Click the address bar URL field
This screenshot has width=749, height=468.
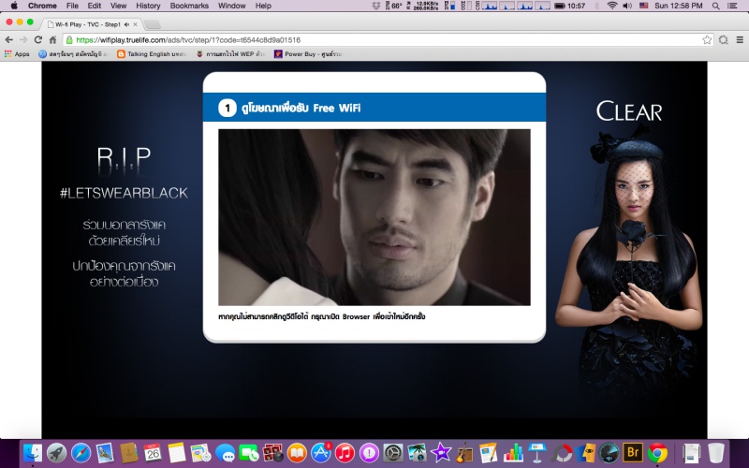387,40
